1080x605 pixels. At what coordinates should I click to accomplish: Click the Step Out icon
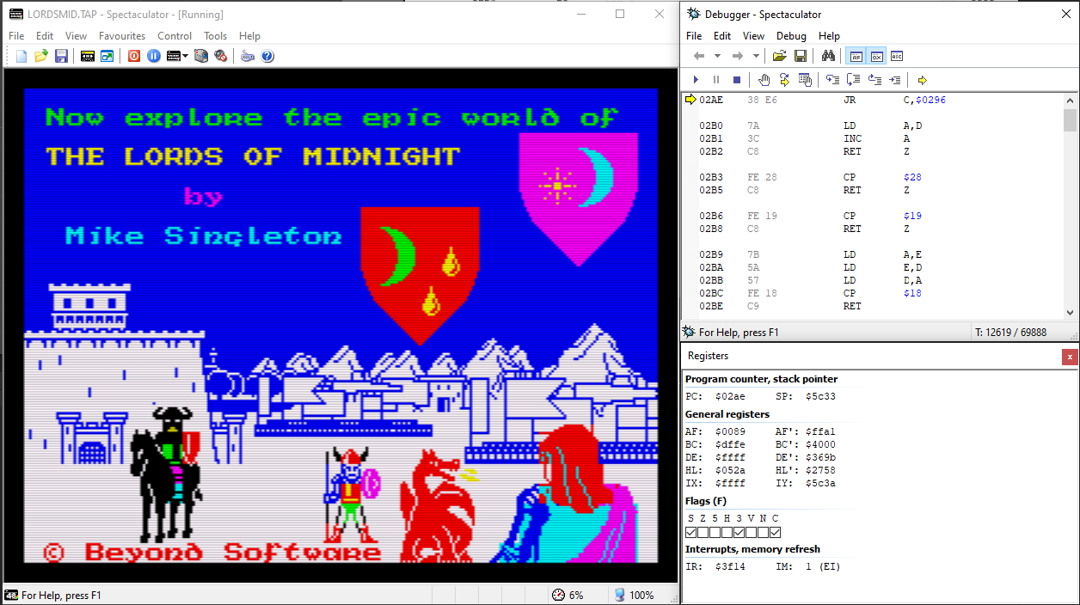pos(874,80)
